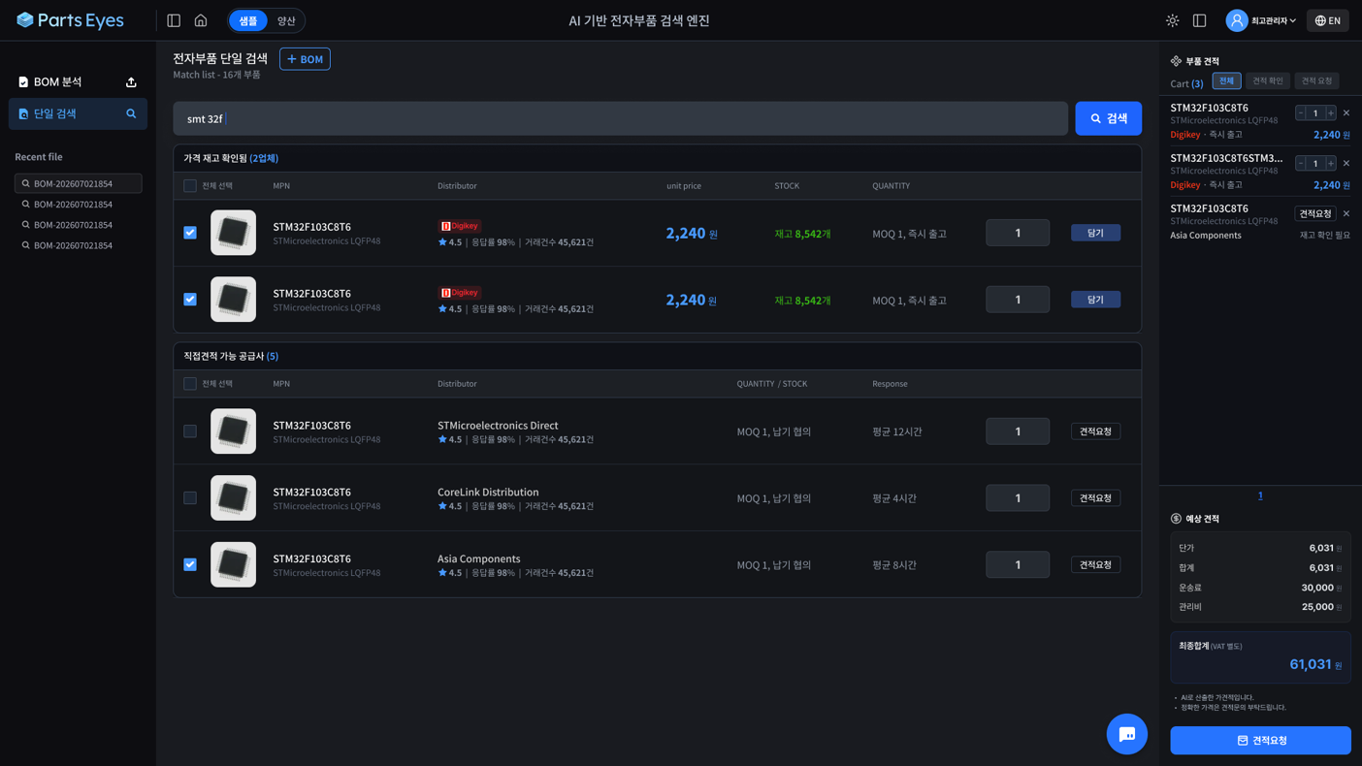Remove the Asia Components item from cart
This screenshot has width=1362, height=766.
pyautogui.click(x=1346, y=213)
